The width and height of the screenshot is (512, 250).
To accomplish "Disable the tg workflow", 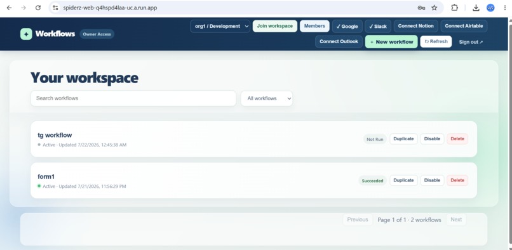I will pyautogui.click(x=432, y=139).
